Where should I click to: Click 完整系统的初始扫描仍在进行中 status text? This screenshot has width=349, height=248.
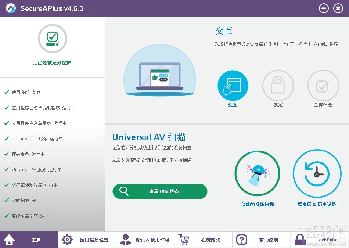click(153, 160)
